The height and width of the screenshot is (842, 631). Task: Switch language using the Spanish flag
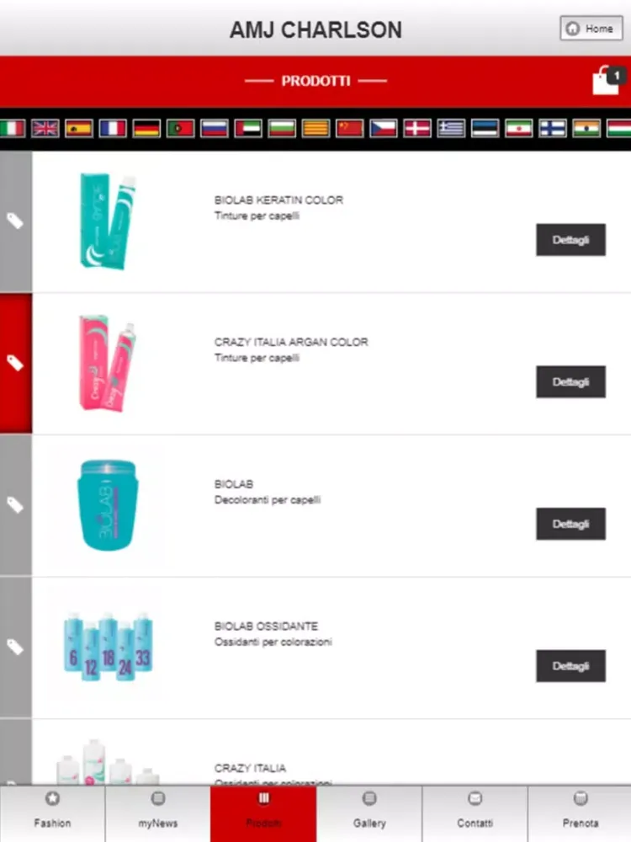coord(79,128)
